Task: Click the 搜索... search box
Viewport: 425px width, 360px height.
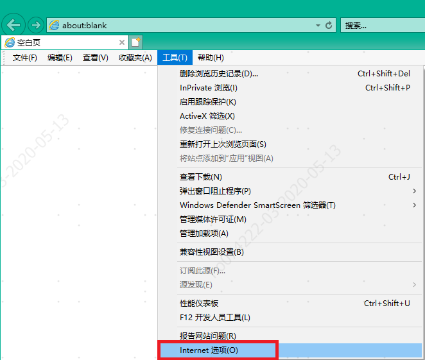Action: [383, 25]
